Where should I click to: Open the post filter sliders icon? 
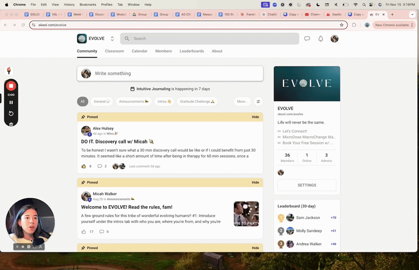tap(258, 102)
